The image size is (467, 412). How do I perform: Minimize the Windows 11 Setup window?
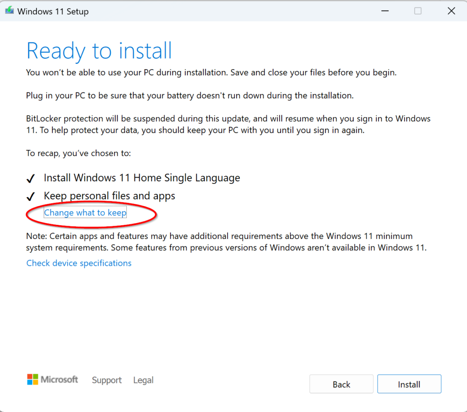point(384,11)
